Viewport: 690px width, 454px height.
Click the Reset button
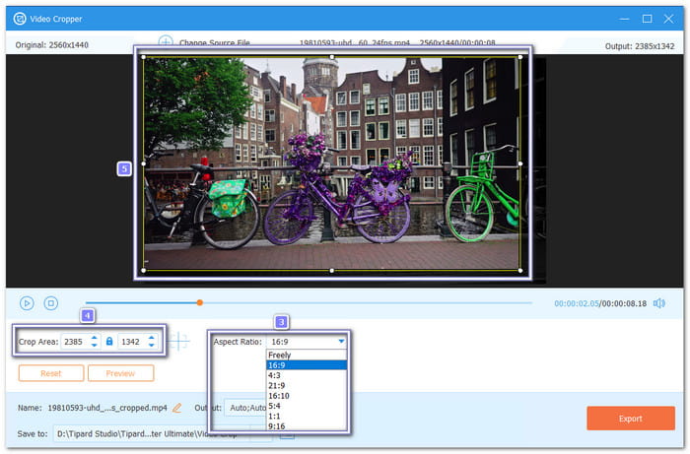[x=49, y=373]
